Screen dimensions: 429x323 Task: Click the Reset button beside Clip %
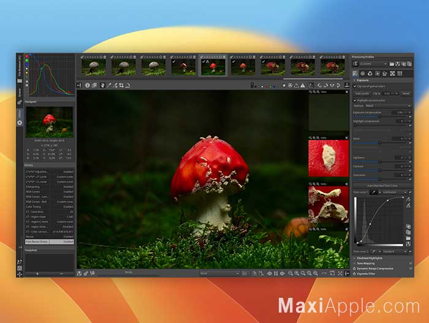[x=406, y=93]
